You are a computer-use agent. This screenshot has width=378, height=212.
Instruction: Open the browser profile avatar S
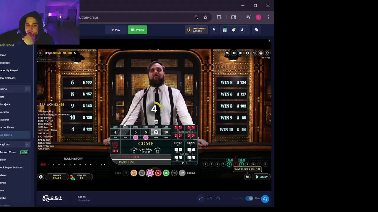tap(258, 17)
